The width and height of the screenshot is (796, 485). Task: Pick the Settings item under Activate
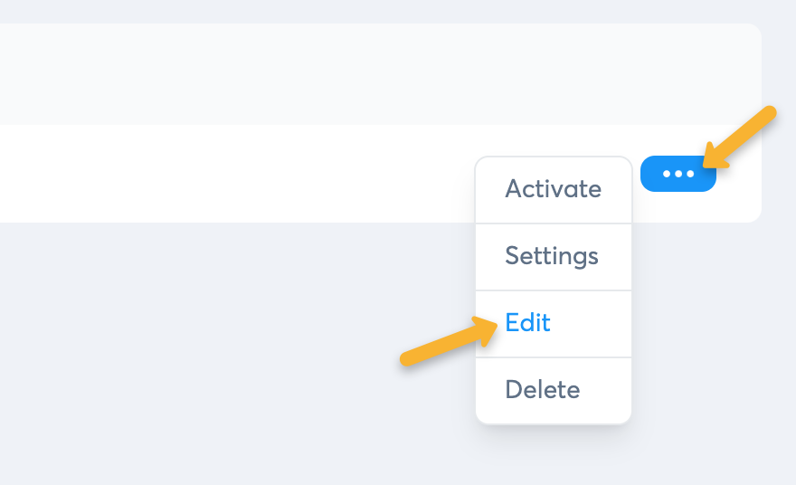tap(552, 256)
